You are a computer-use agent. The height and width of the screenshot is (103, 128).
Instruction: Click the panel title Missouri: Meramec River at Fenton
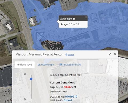pos(39,54)
